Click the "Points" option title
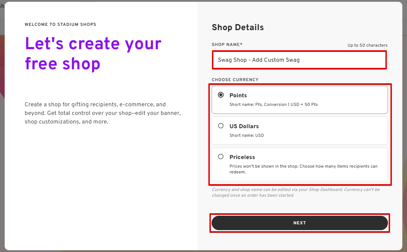The height and width of the screenshot is (252, 407). (238, 95)
